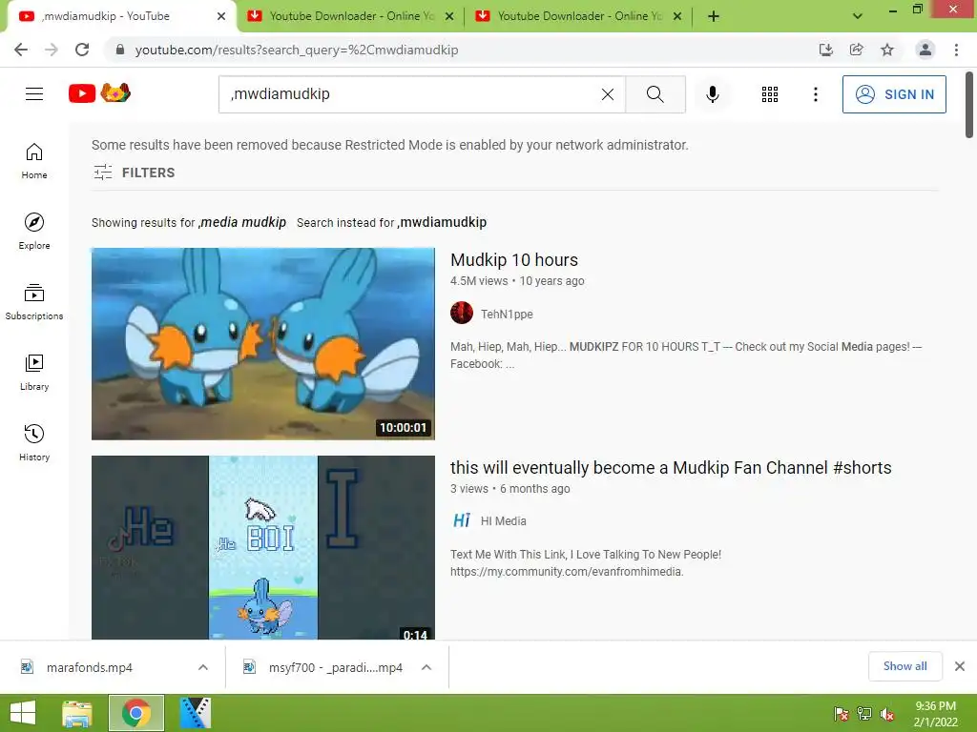Open the msyf700 paradi mp4 file

(x=335, y=667)
